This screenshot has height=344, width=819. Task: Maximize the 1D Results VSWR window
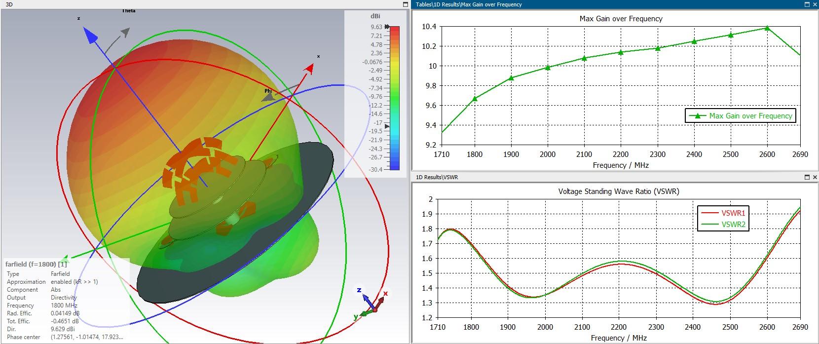(807, 177)
